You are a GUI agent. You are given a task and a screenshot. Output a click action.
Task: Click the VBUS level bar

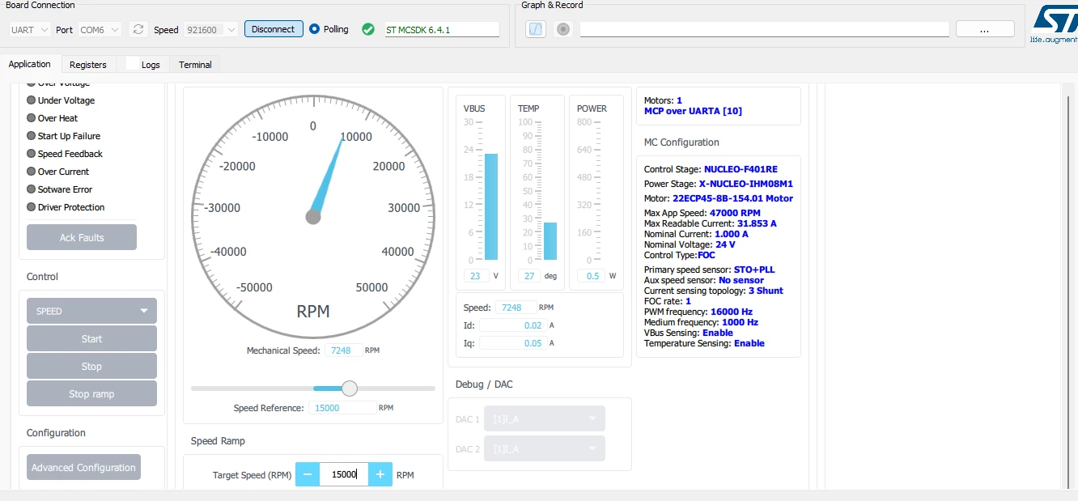491,206
